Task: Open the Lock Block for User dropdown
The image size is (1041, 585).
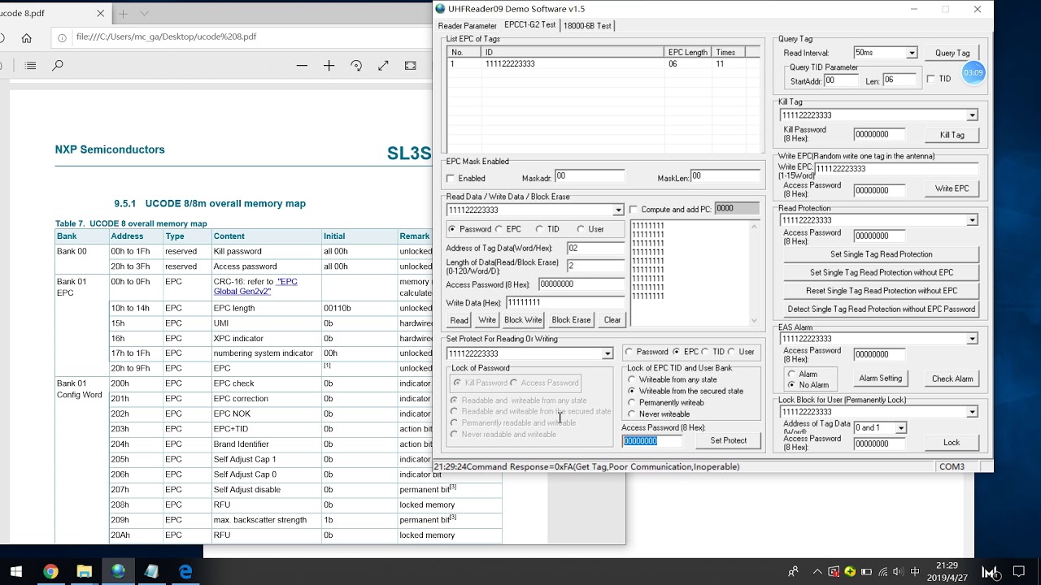Action: tap(972, 412)
